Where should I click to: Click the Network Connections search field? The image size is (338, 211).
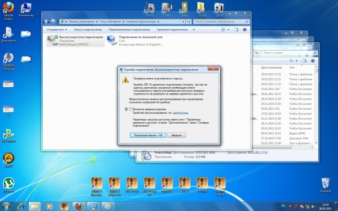[x=221, y=22]
